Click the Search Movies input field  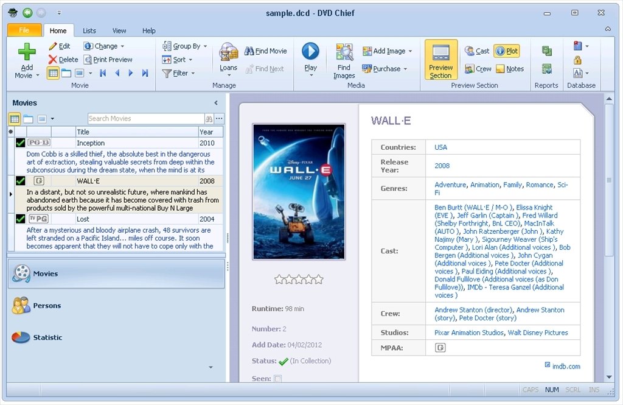146,119
